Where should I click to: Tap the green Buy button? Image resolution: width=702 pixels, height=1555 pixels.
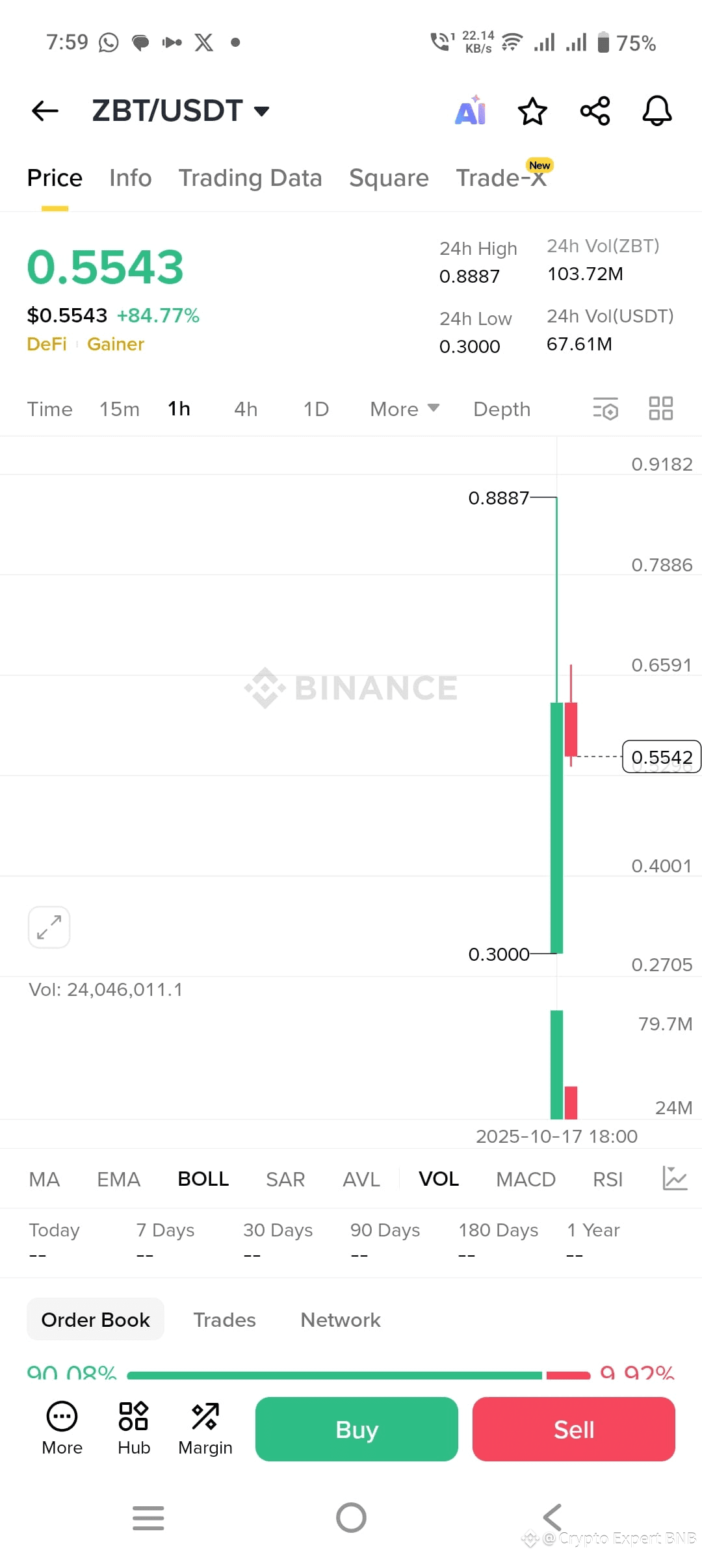(x=357, y=1429)
